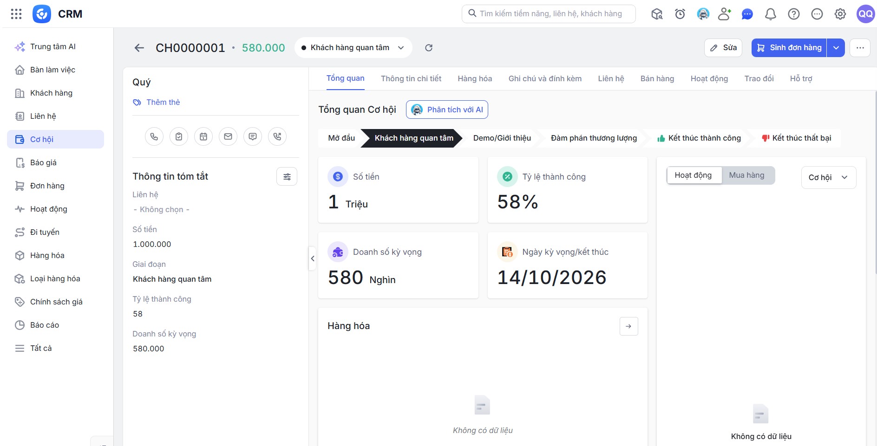
Task: Mark stage Kết thúc thất bại
Action: (797, 138)
